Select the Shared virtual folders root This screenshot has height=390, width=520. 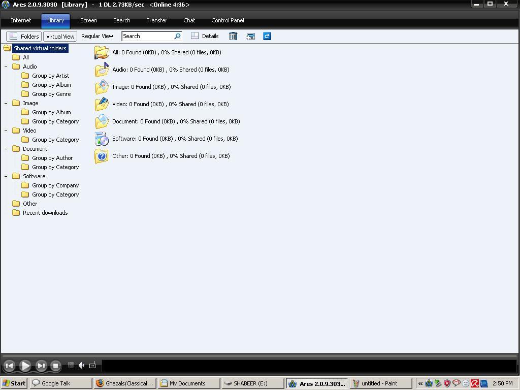pos(40,48)
